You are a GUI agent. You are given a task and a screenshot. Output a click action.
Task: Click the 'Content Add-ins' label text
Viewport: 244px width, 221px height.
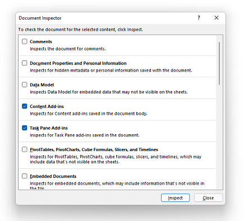point(47,106)
